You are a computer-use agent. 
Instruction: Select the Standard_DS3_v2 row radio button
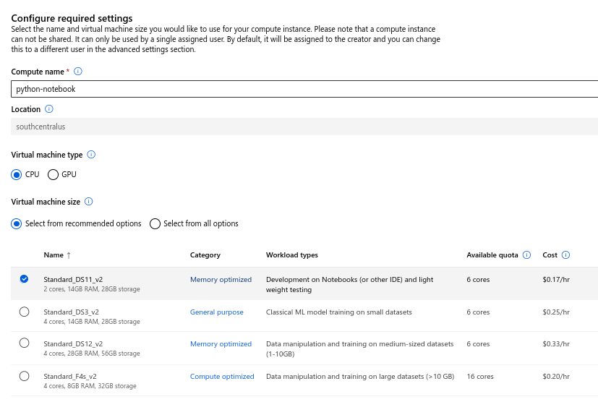(x=25, y=312)
